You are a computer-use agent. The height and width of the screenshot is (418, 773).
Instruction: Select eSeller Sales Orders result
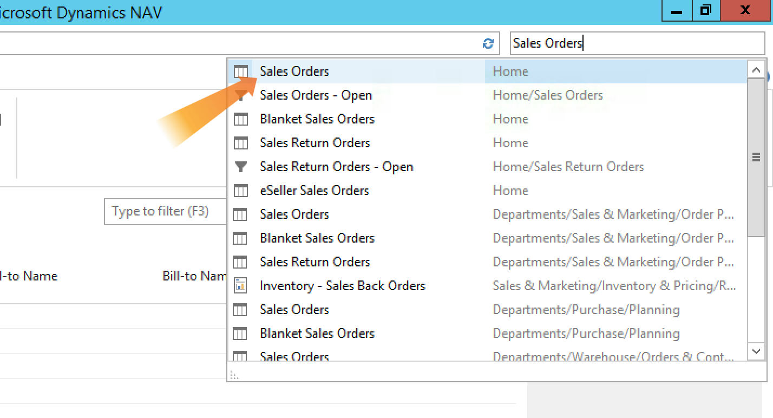coord(487,191)
